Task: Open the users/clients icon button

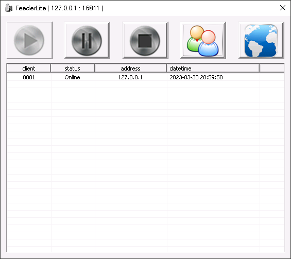Action: point(203,40)
